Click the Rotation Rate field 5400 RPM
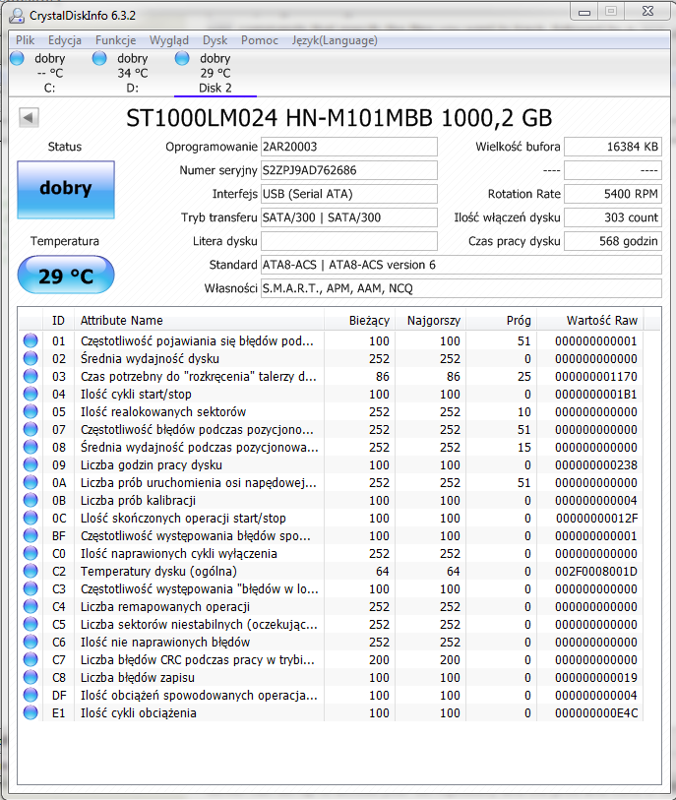Image resolution: width=676 pixels, height=800 pixels. tap(613, 194)
